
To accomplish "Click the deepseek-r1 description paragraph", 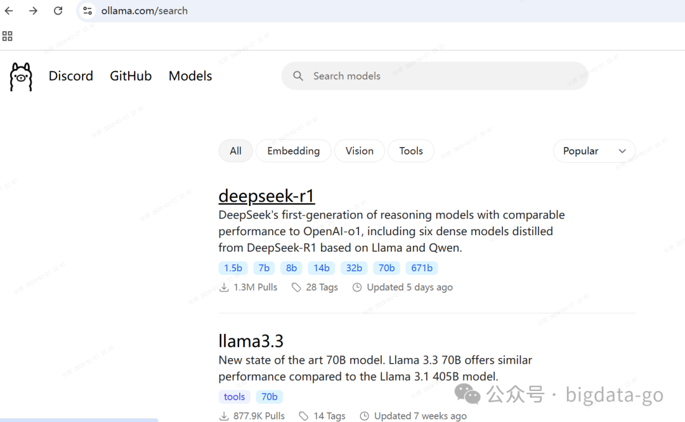I will [x=392, y=231].
